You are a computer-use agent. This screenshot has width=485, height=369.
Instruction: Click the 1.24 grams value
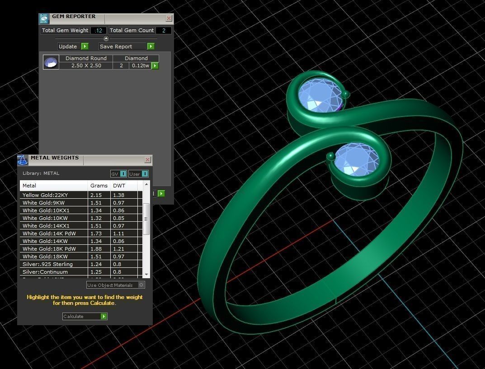pos(96,264)
